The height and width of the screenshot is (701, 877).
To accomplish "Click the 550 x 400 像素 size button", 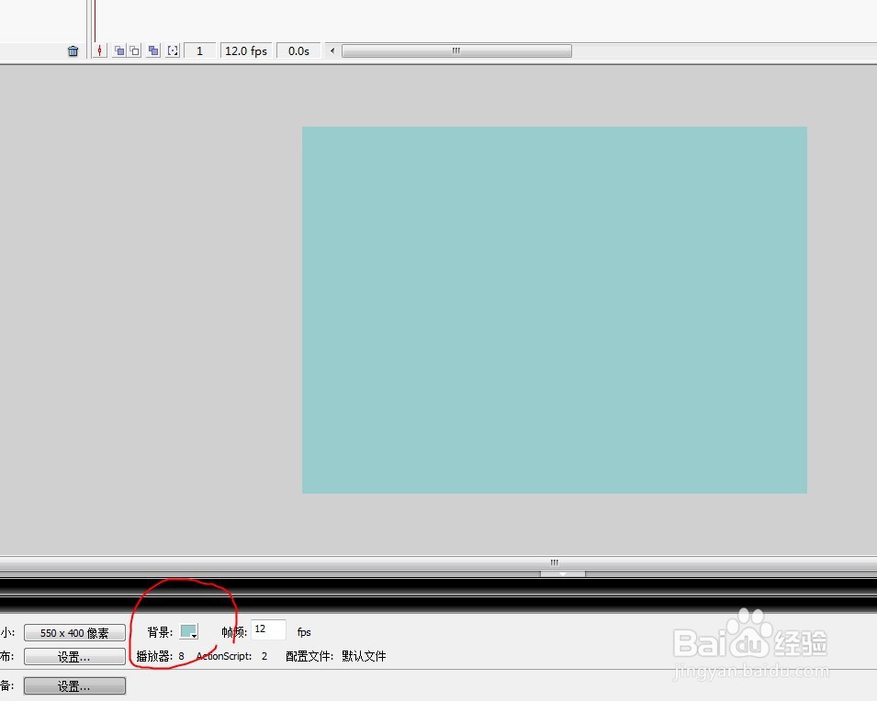I will [74, 633].
